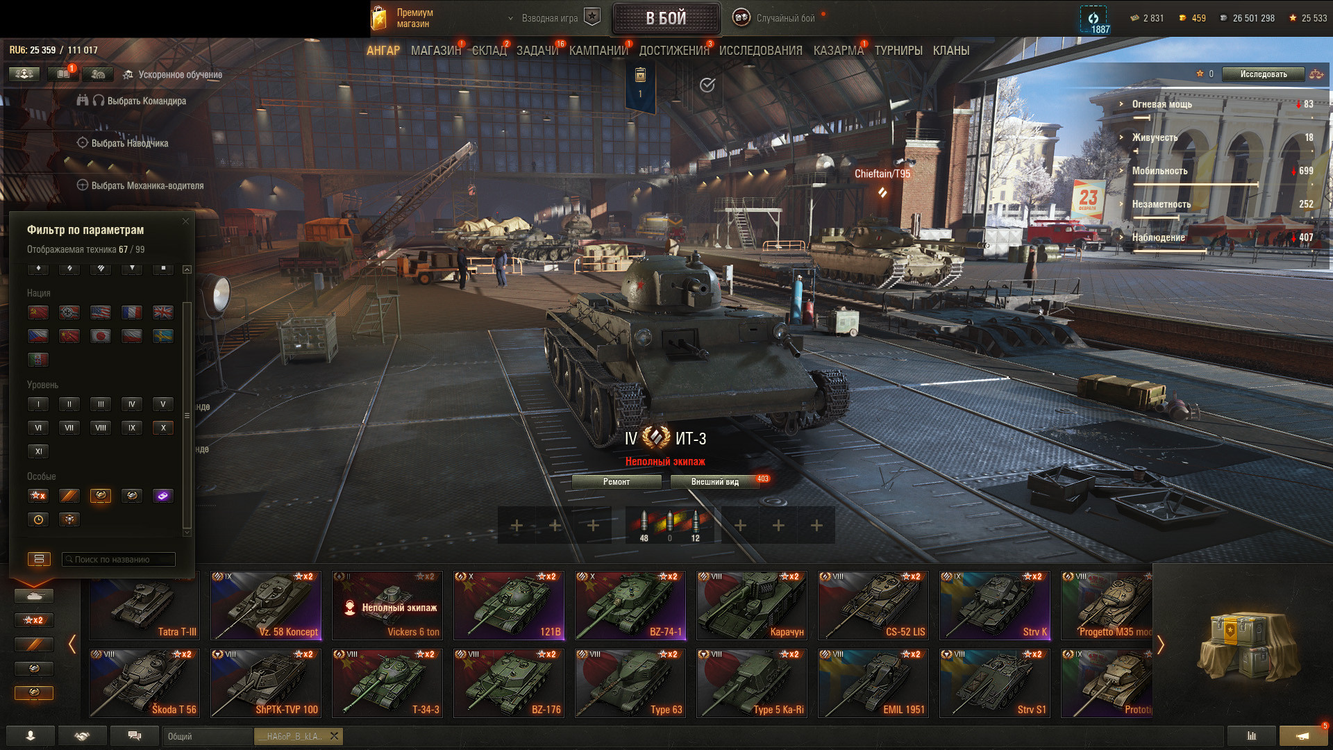Open the ИССЛЕДОВАНИЯ menu tab
The width and height of the screenshot is (1333, 750).
[x=760, y=51]
